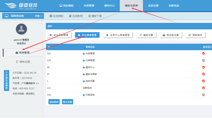The height and width of the screenshot is (118, 212).
Task: Click 提交设置 button
Action: (x=68, y=102)
